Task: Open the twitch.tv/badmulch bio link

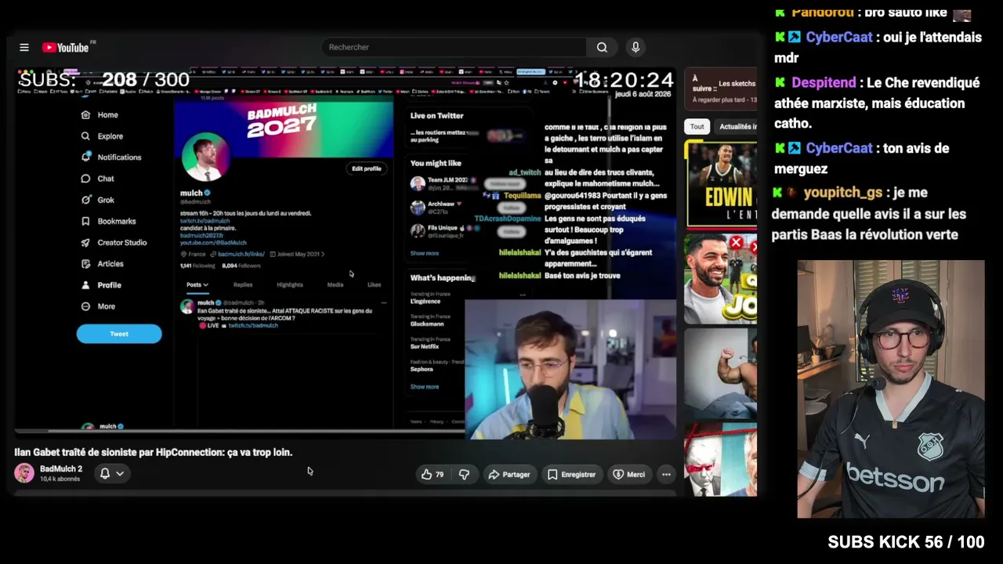Action: click(205, 221)
